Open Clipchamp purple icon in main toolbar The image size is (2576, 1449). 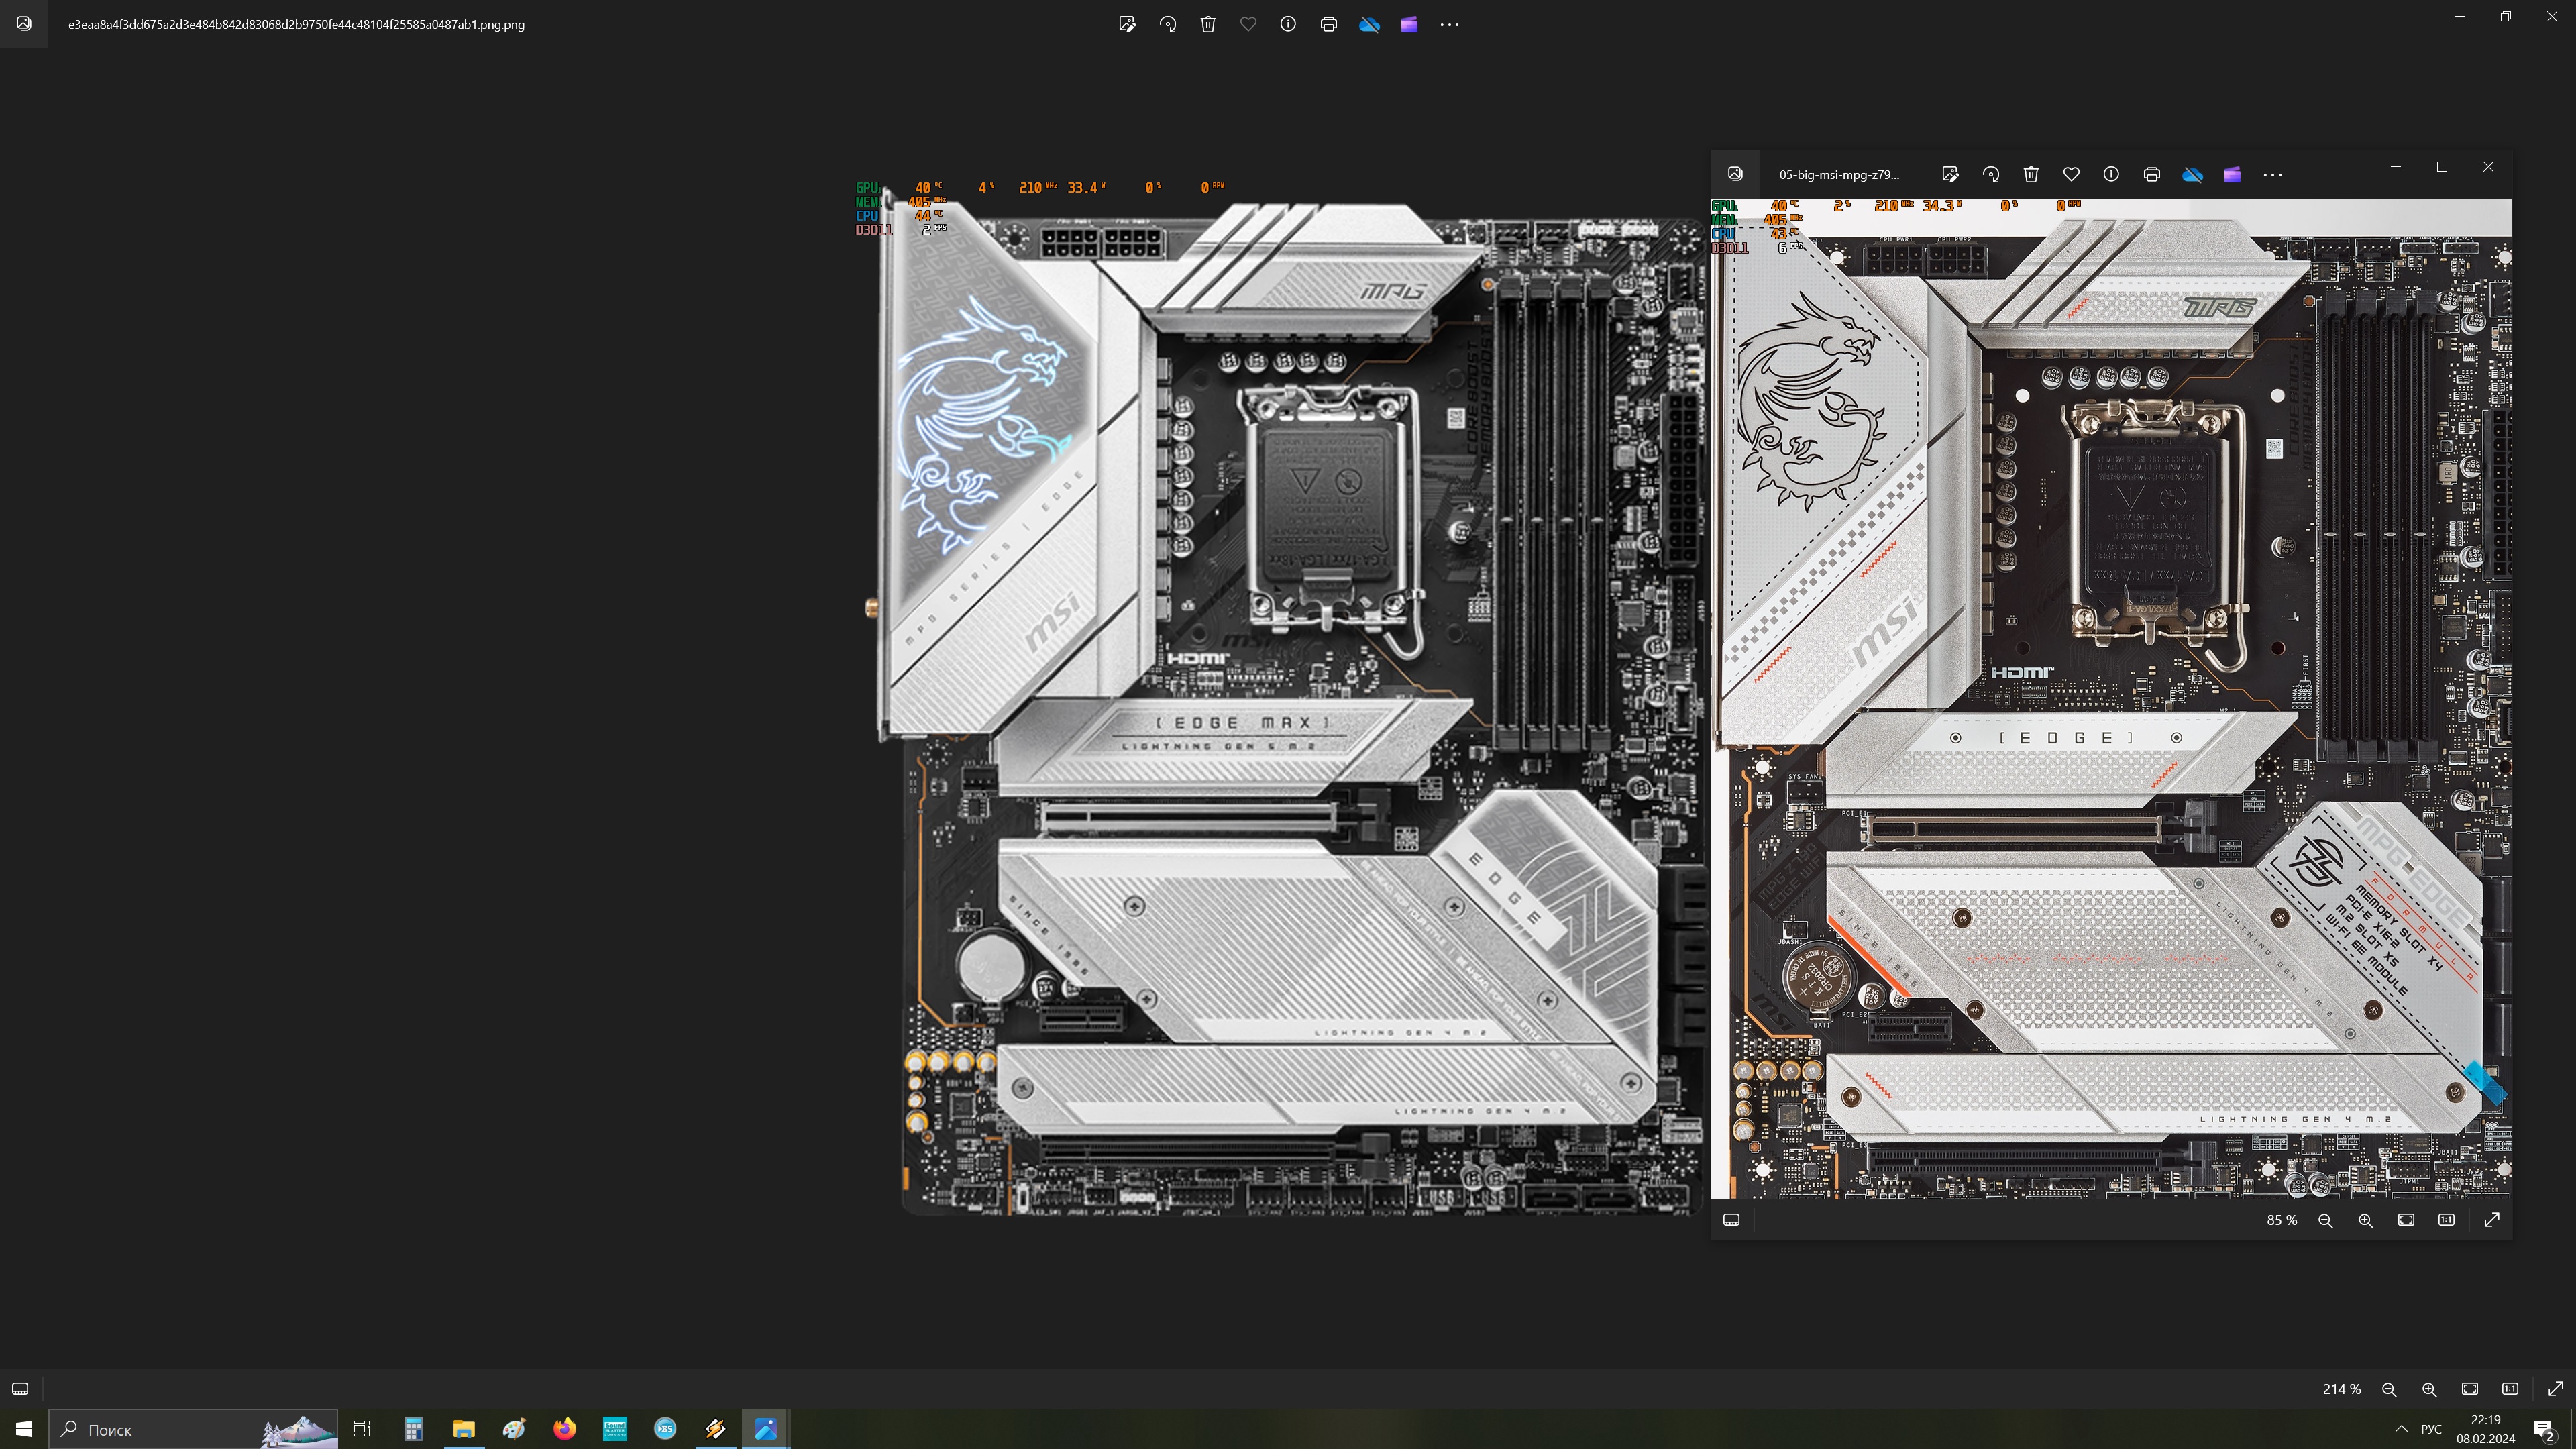point(1409,24)
